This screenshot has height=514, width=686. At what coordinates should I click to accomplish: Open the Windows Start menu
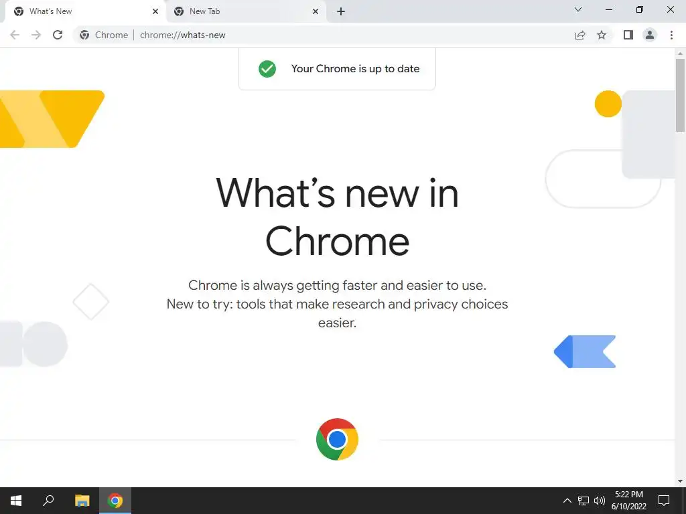(16, 501)
